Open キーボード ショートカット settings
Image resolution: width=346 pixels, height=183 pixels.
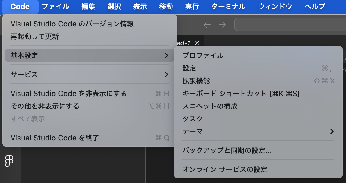pos(241,94)
